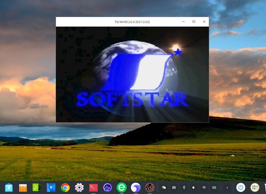Viewport: 266px width, 194px height.
Task: Launch the red Terminal icon in dock
Action: click(x=93, y=187)
